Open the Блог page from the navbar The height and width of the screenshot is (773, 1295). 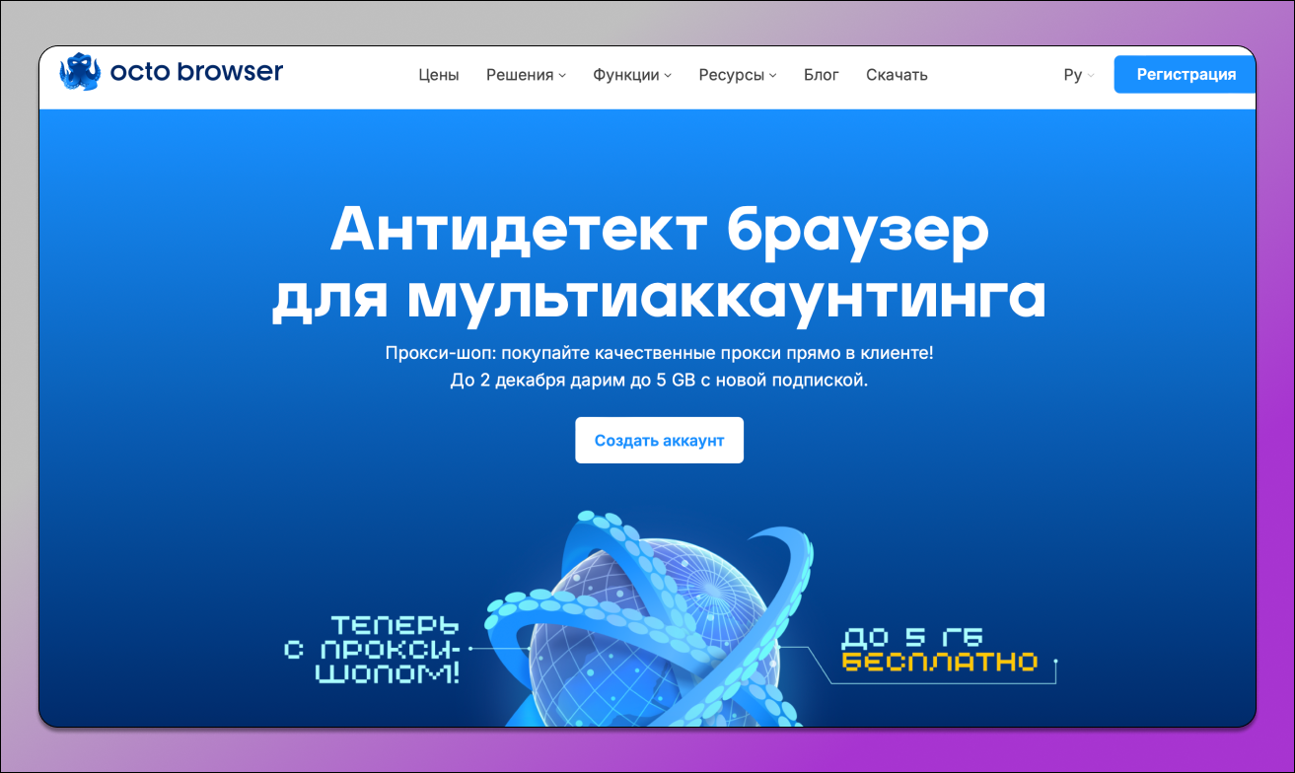pyautogui.click(x=822, y=74)
